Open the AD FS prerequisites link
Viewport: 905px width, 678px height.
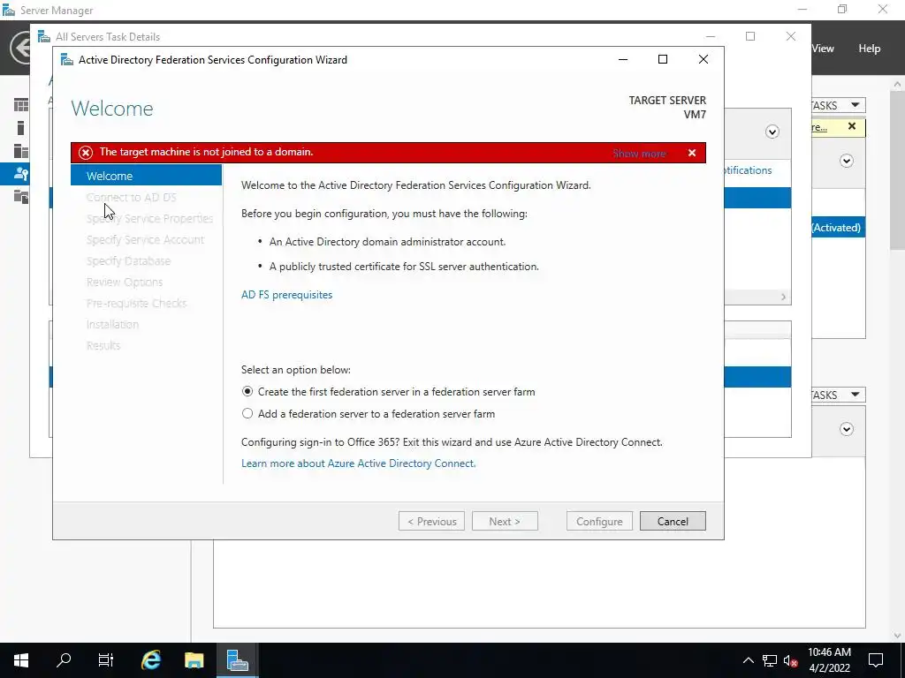click(x=287, y=295)
